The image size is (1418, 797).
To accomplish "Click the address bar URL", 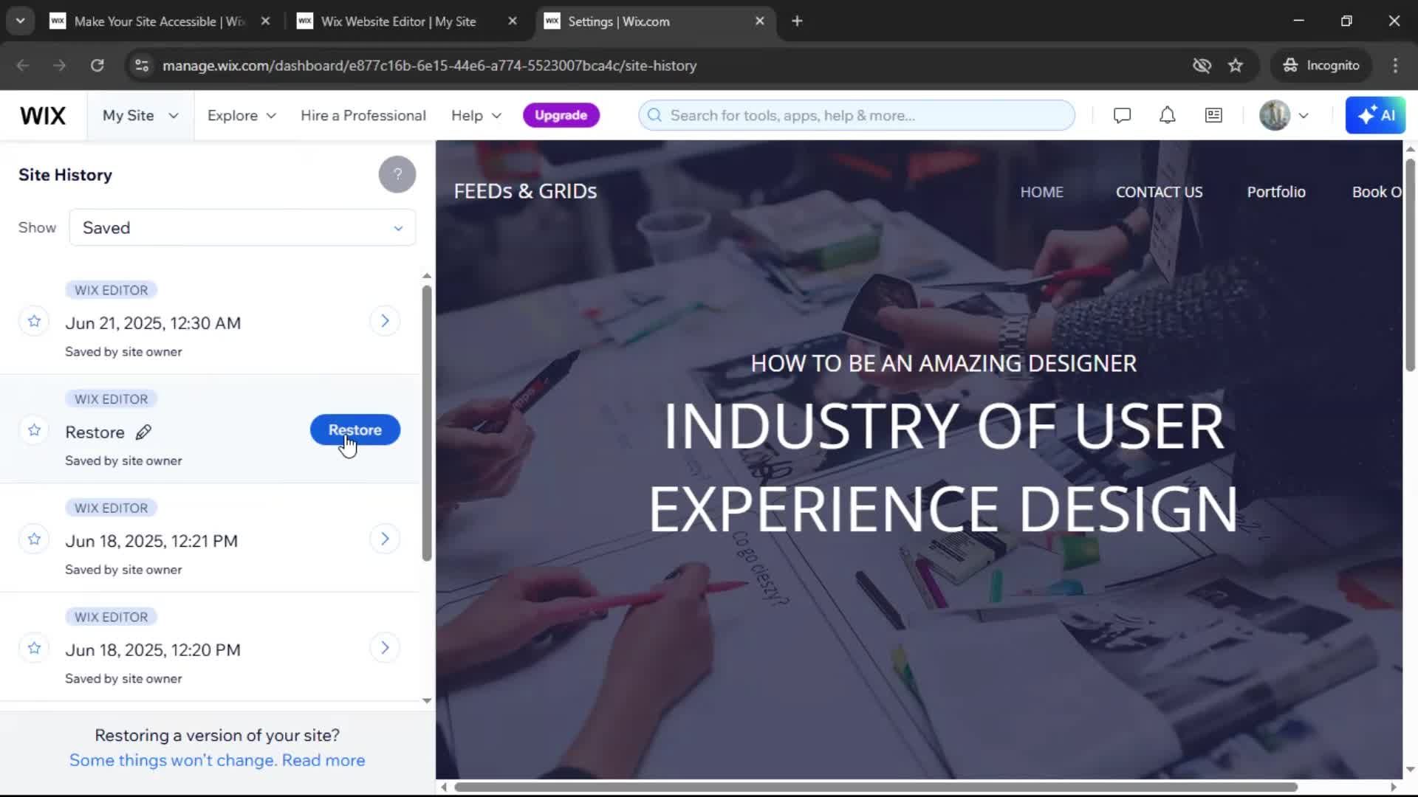I will click(429, 66).
